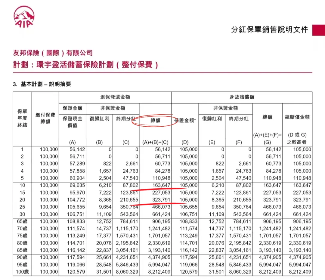Click guaranteed cash value 56,142 in year 1 column A
Viewport: 325px width, 280px height.
pos(77,149)
